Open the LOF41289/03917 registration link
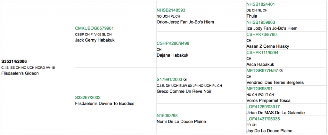 click(x=263, y=107)
